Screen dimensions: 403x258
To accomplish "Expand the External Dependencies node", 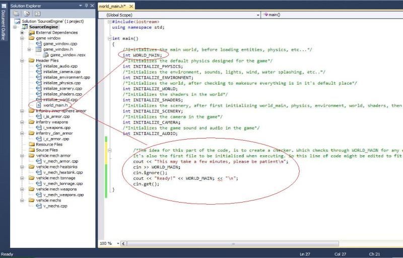I will (x=23, y=33).
